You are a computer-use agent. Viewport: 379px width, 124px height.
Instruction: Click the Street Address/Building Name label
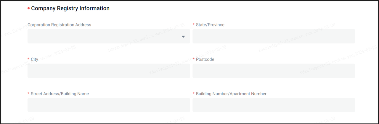(x=60, y=94)
